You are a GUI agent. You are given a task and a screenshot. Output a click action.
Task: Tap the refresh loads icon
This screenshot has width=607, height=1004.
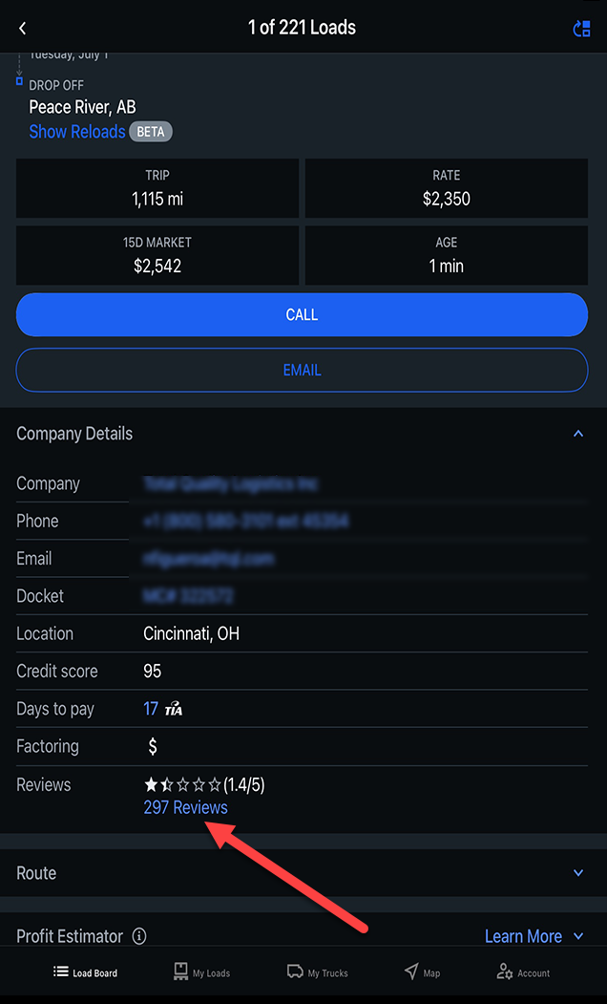pyautogui.click(x=581, y=29)
